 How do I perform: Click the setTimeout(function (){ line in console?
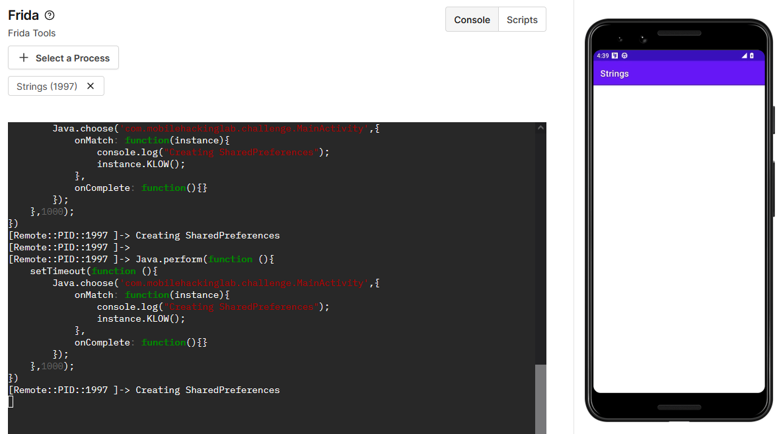[x=94, y=271]
